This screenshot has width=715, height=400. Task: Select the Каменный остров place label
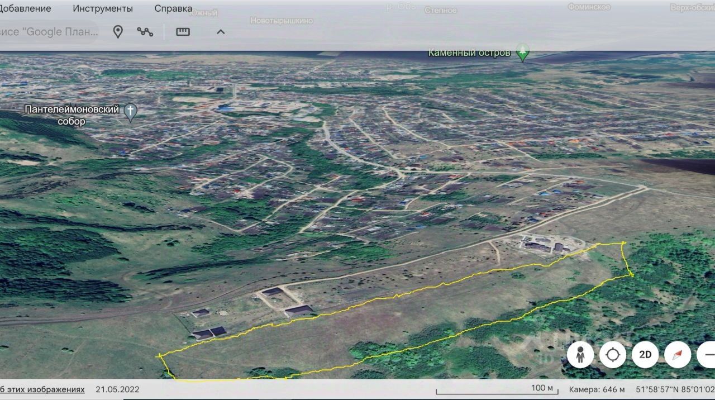tap(469, 53)
